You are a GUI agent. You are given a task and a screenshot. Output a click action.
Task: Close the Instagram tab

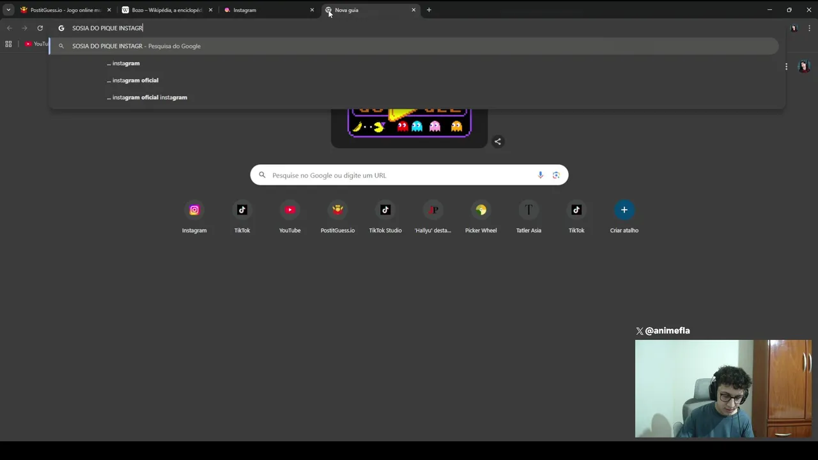[312, 10]
